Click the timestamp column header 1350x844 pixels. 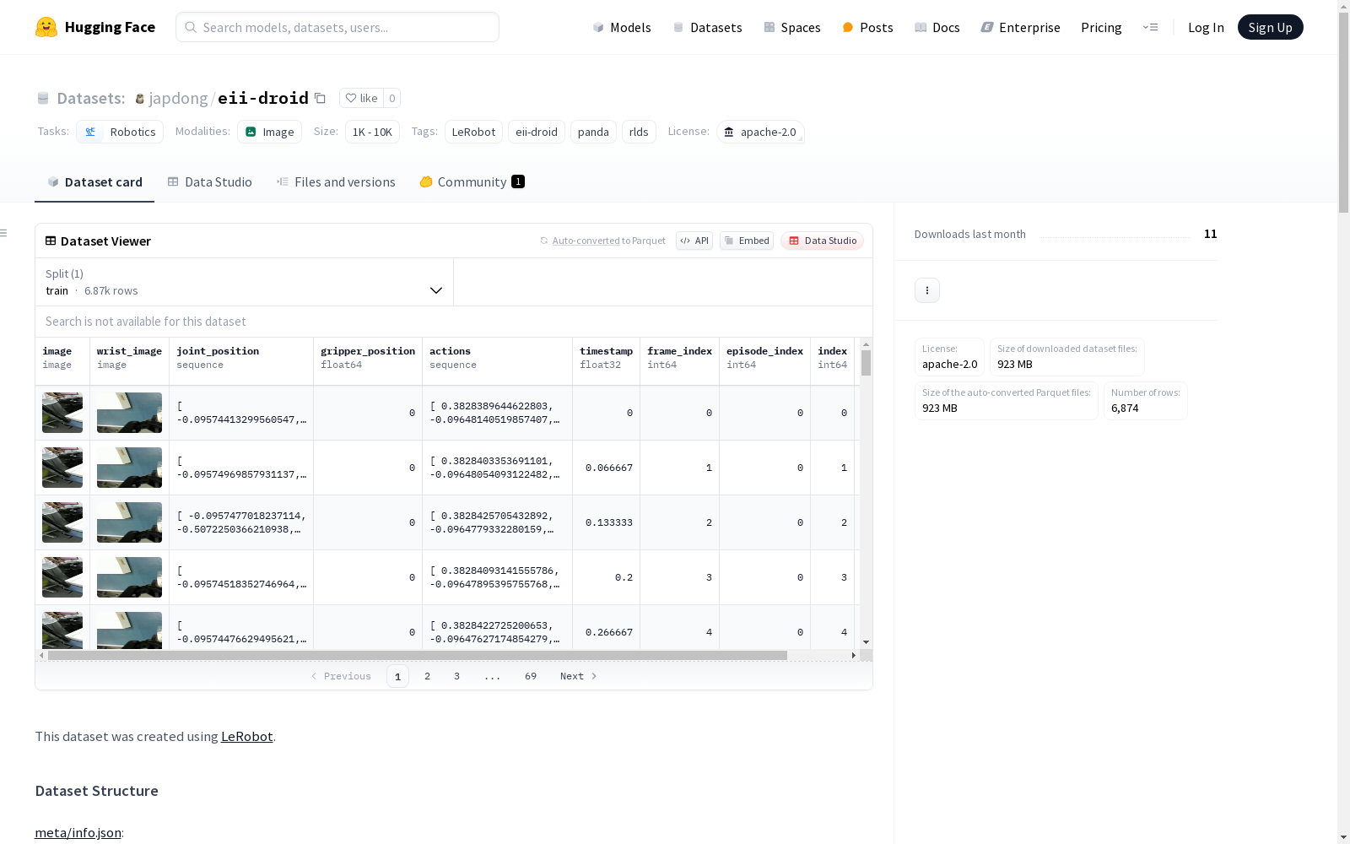point(607,361)
